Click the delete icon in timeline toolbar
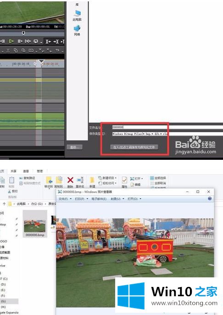This screenshot has width=223, height=315. click(41, 50)
